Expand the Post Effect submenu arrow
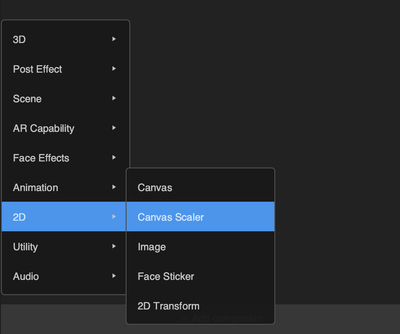Screen dimensions: 400x334 (114, 68)
